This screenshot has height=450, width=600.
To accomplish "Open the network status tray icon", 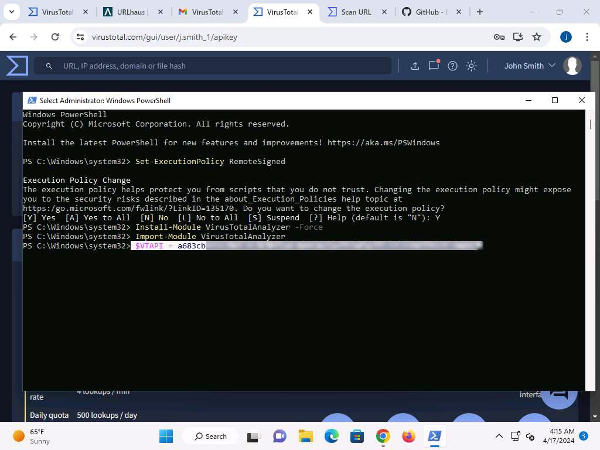I will (516, 436).
